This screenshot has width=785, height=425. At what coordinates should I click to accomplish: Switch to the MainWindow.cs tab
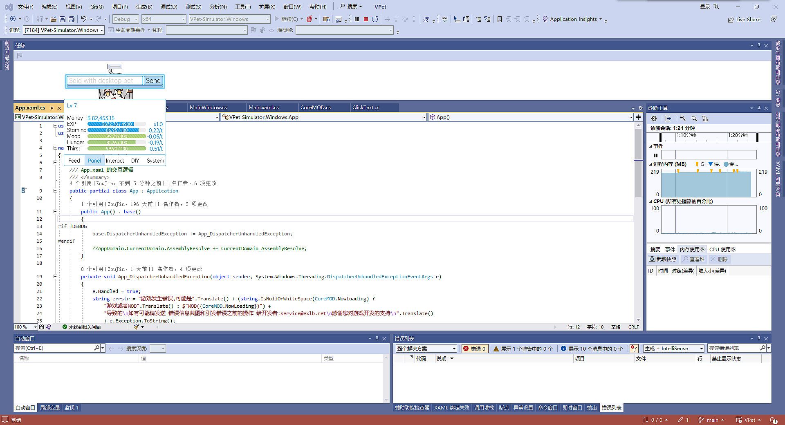[208, 107]
